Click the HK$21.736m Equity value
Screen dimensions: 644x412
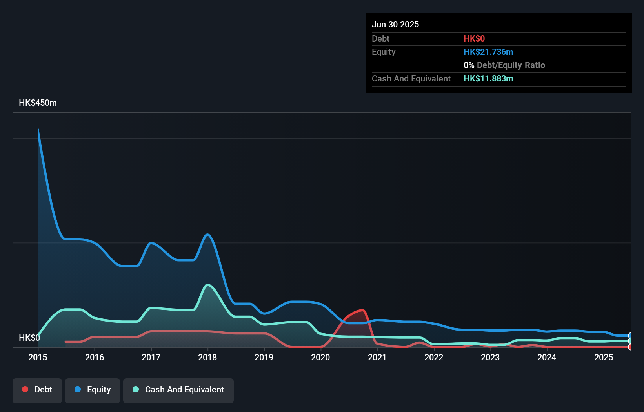[489, 52]
